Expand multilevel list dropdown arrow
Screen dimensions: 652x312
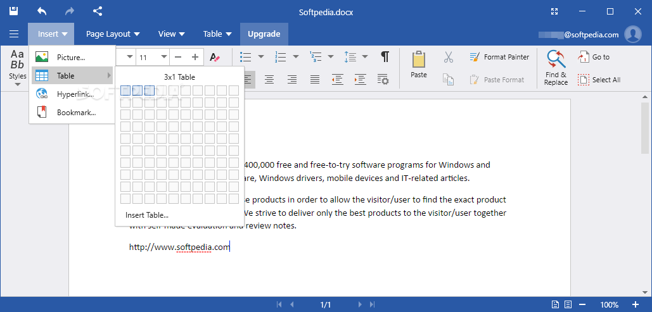point(331,57)
